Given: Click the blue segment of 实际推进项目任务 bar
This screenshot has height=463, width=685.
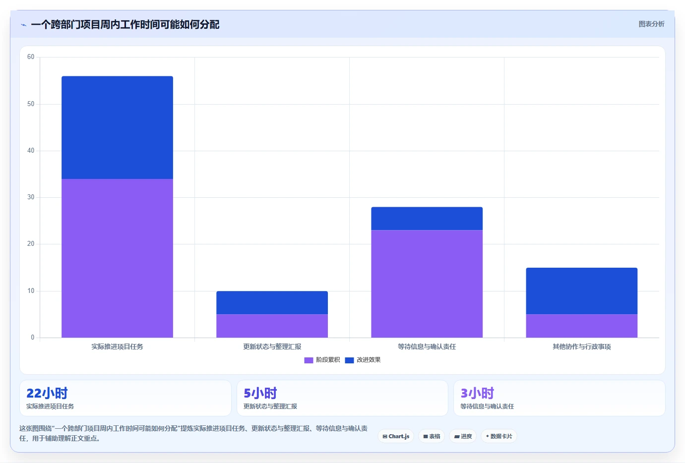Looking at the screenshot, I should pyautogui.click(x=117, y=127).
